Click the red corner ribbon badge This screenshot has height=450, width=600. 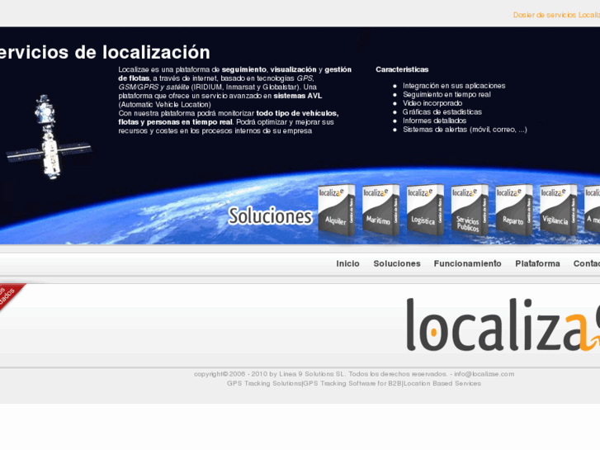click(10, 296)
